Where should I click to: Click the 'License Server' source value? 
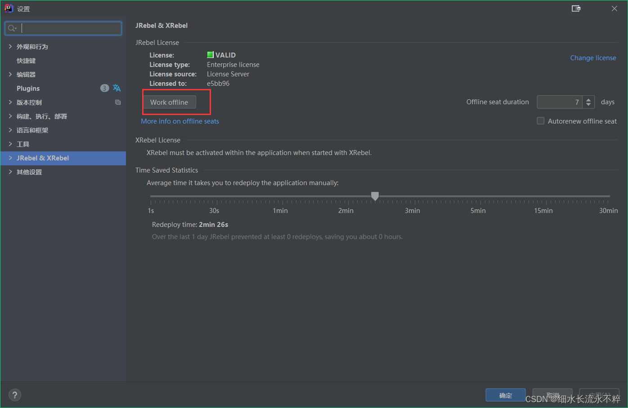click(228, 74)
